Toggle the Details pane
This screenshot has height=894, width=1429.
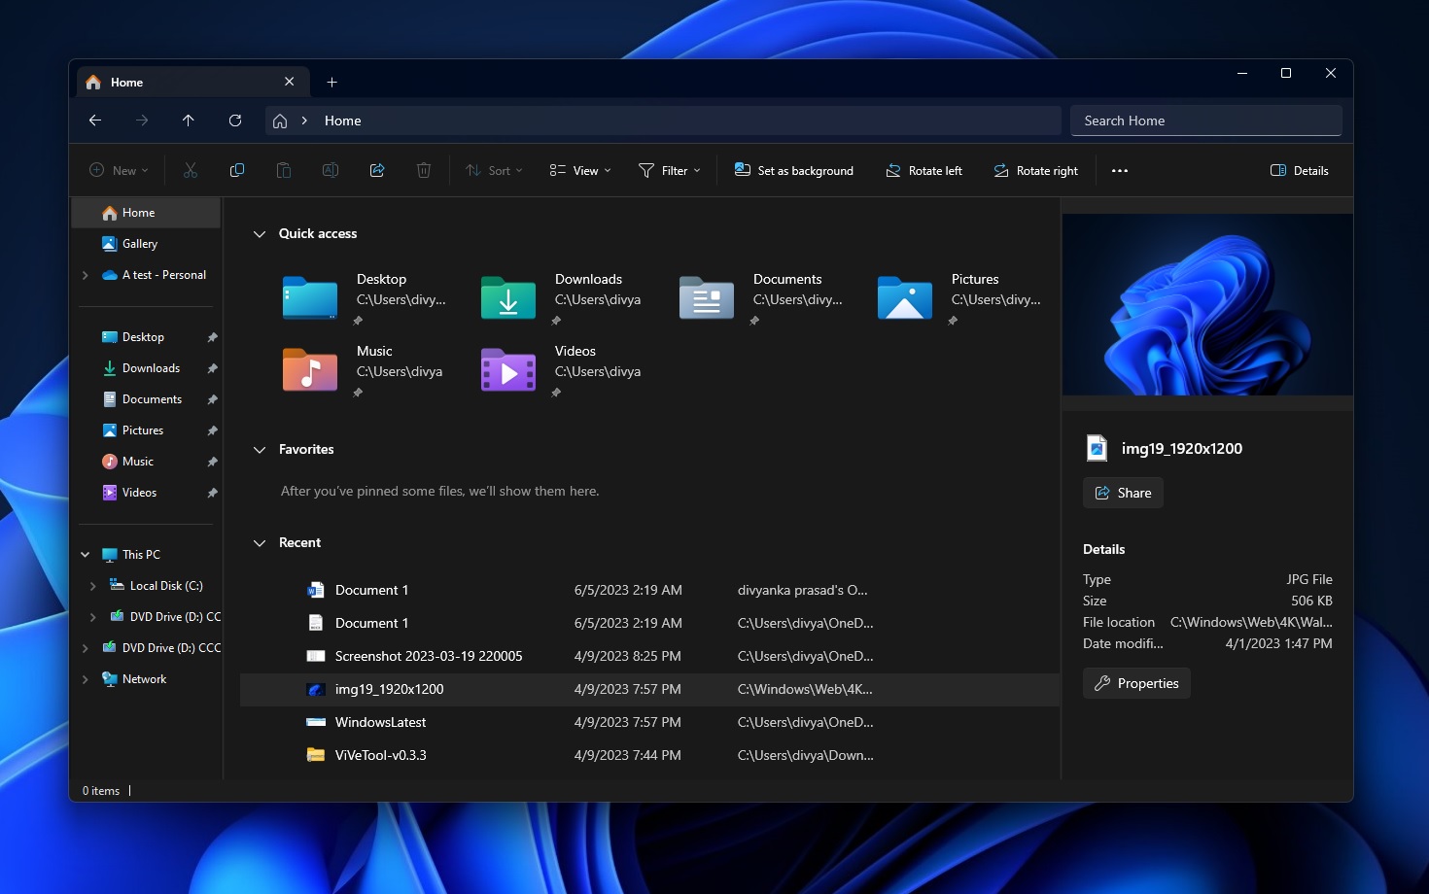pyautogui.click(x=1299, y=170)
